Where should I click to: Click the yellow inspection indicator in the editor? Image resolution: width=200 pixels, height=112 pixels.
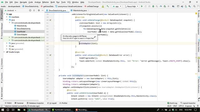[196, 13]
